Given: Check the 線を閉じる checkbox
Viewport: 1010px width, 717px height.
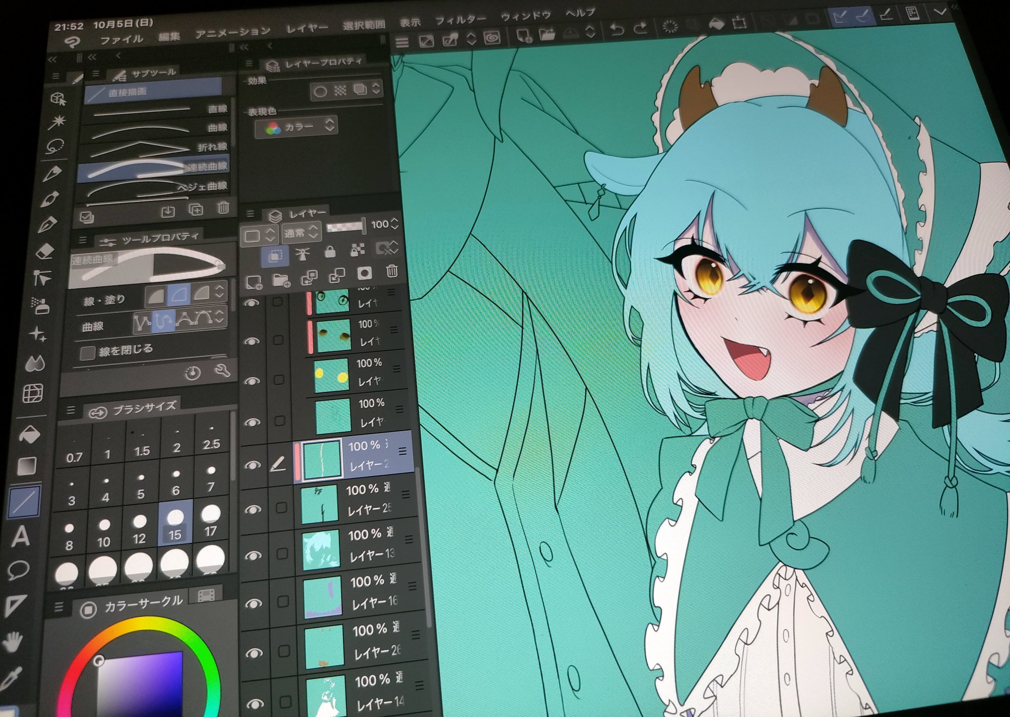Looking at the screenshot, I should pyautogui.click(x=88, y=353).
